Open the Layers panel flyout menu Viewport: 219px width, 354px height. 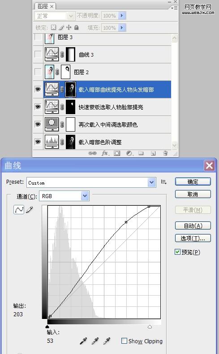174,8
